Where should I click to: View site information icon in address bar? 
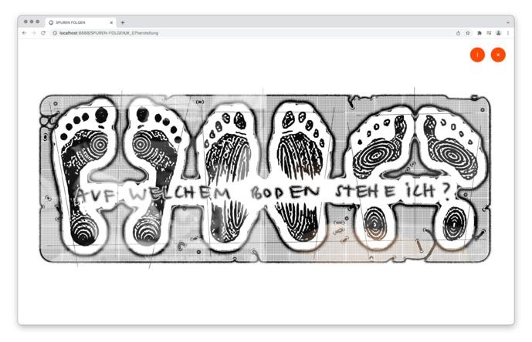(x=55, y=33)
